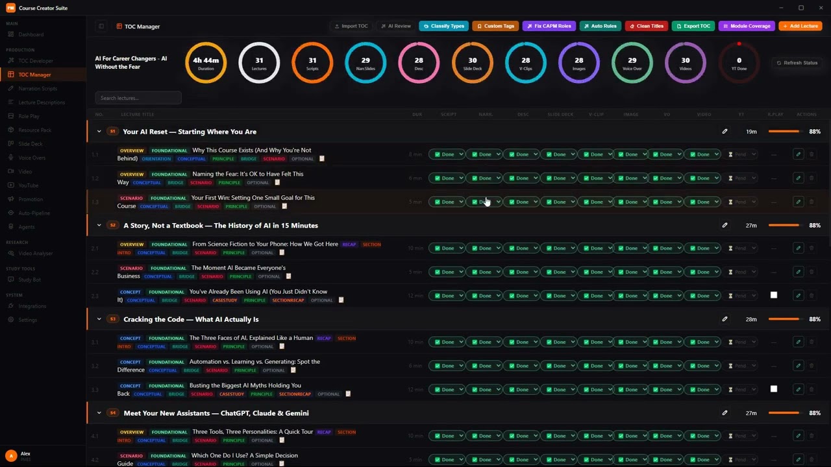Collapse section S2 A Story, Not a Textbook

[x=99, y=226]
